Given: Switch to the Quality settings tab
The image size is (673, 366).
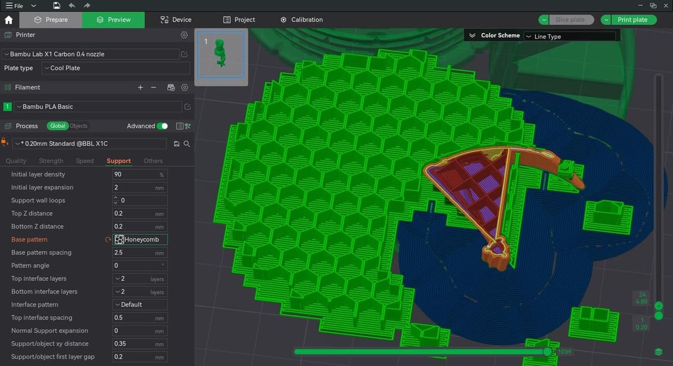Looking at the screenshot, I should pyautogui.click(x=16, y=161).
